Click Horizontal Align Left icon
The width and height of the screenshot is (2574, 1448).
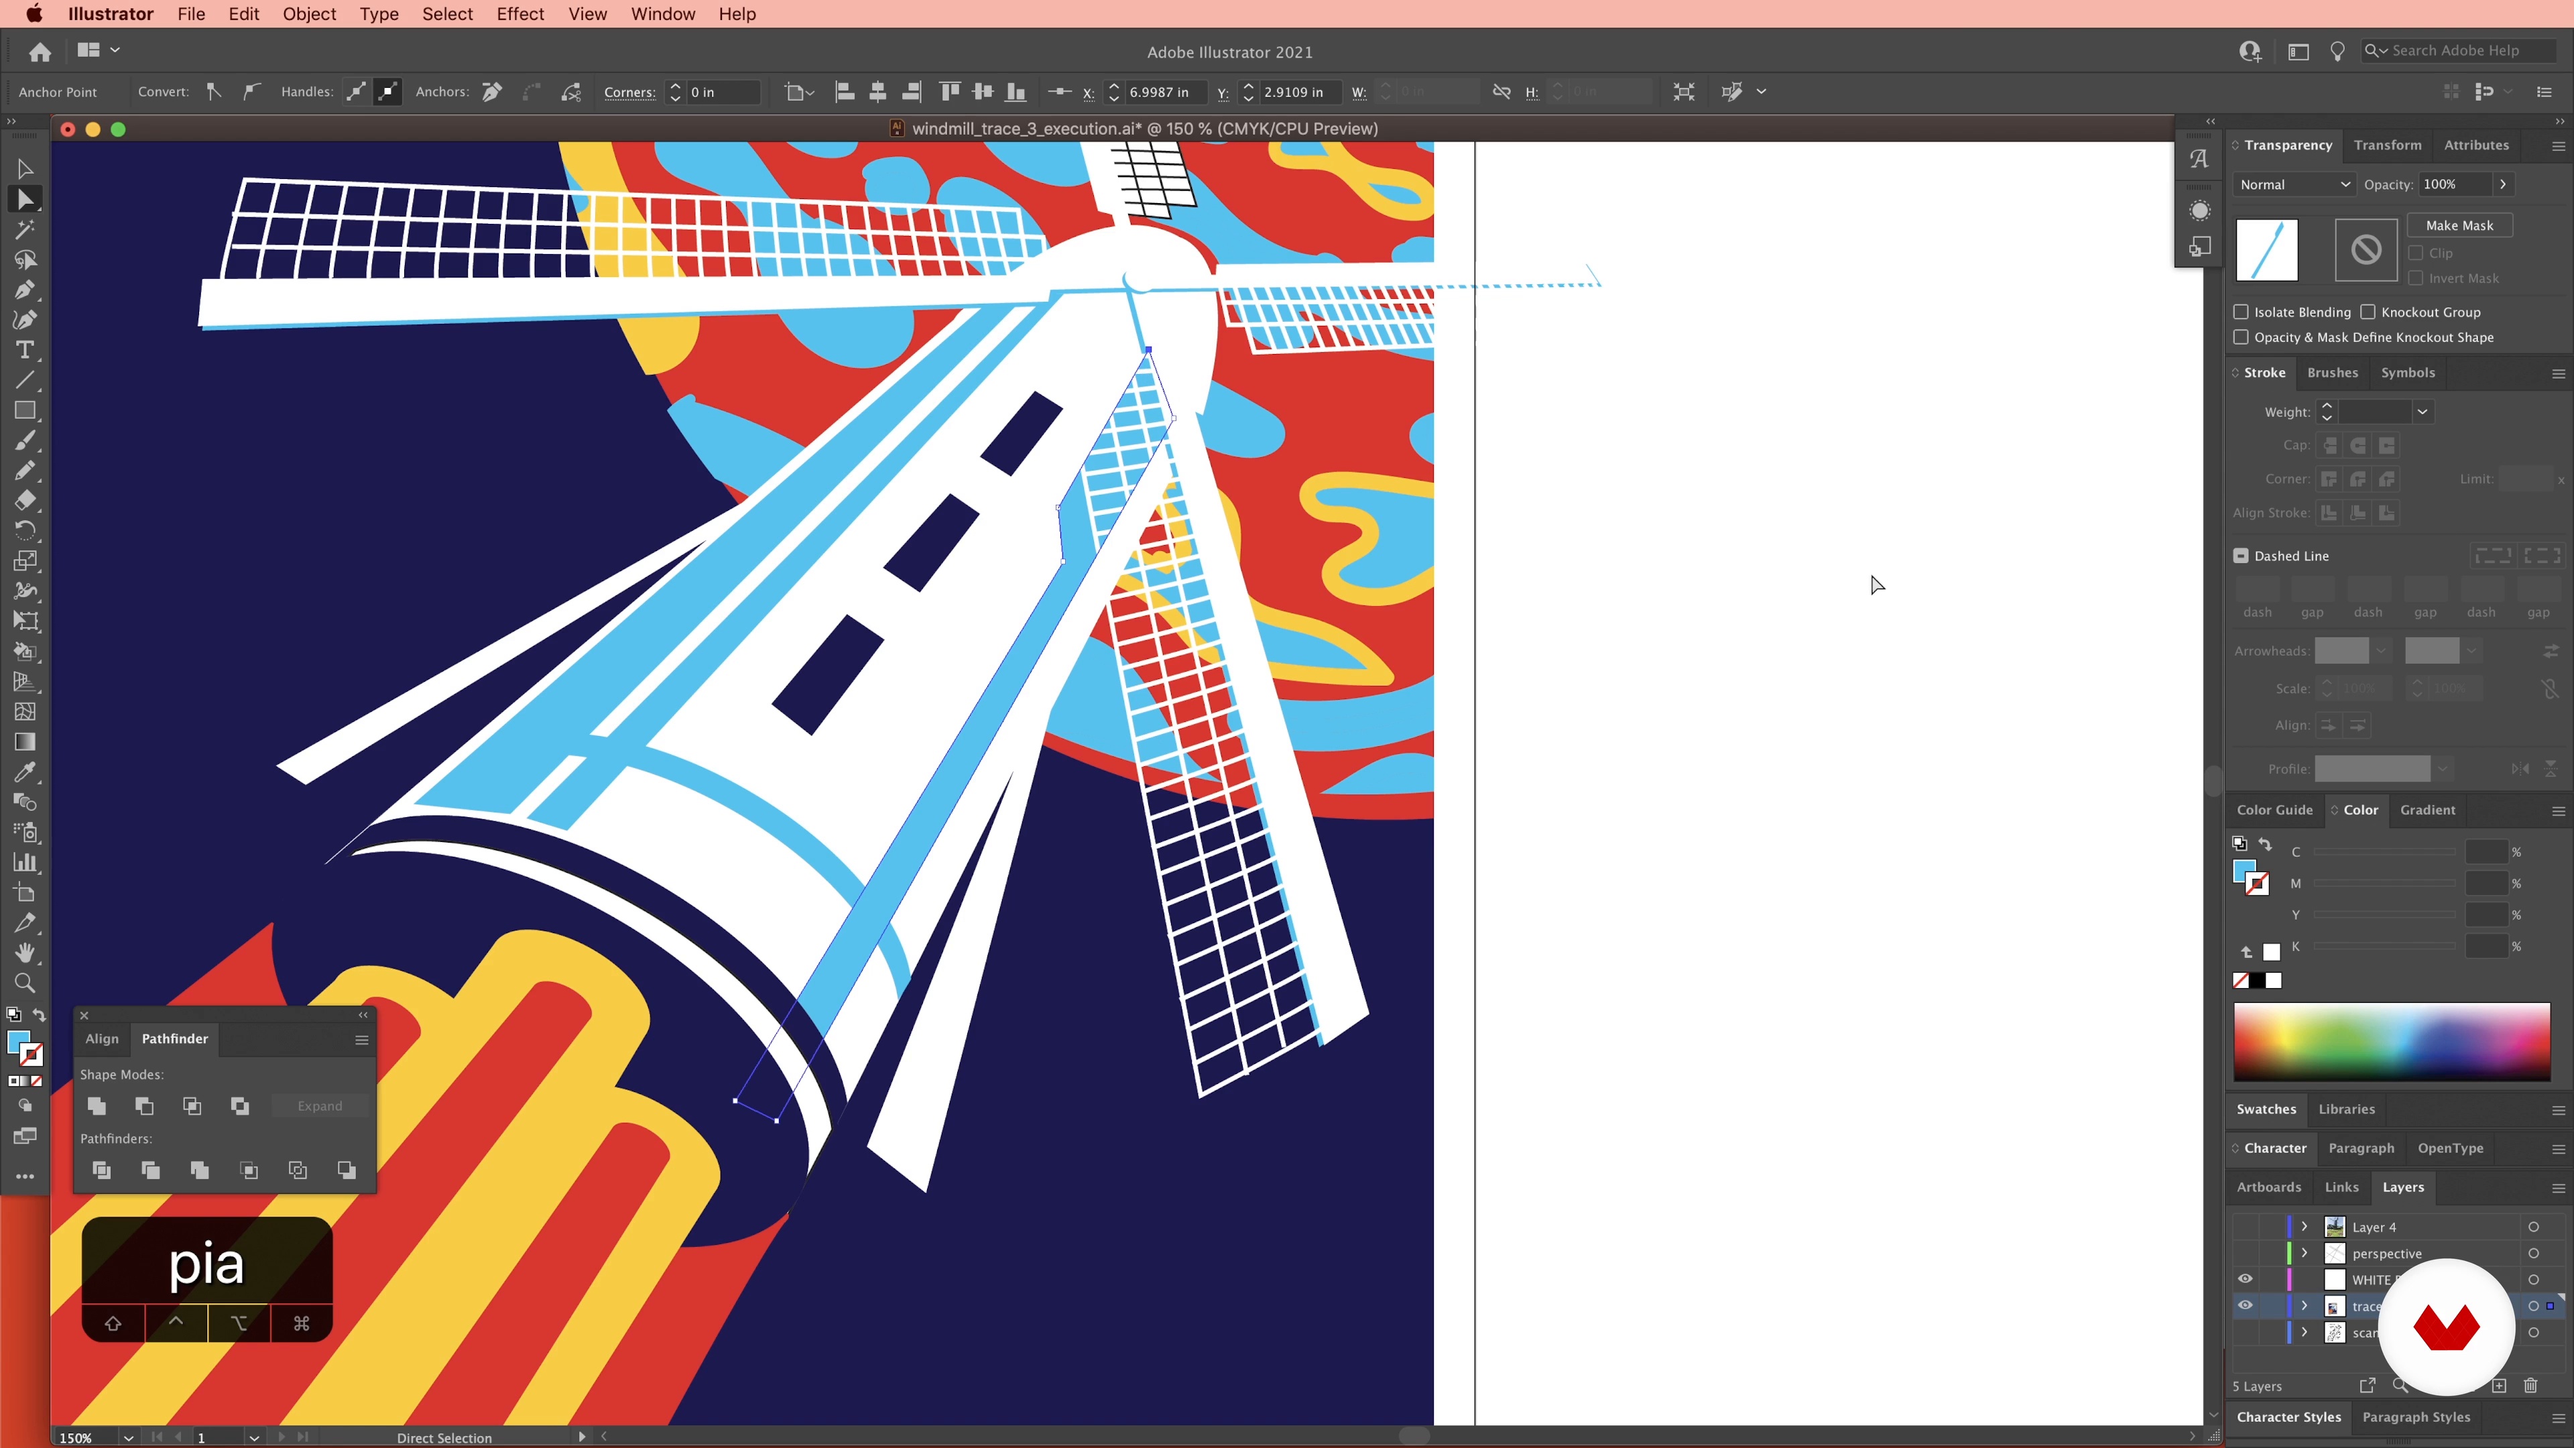tap(845, 92)
